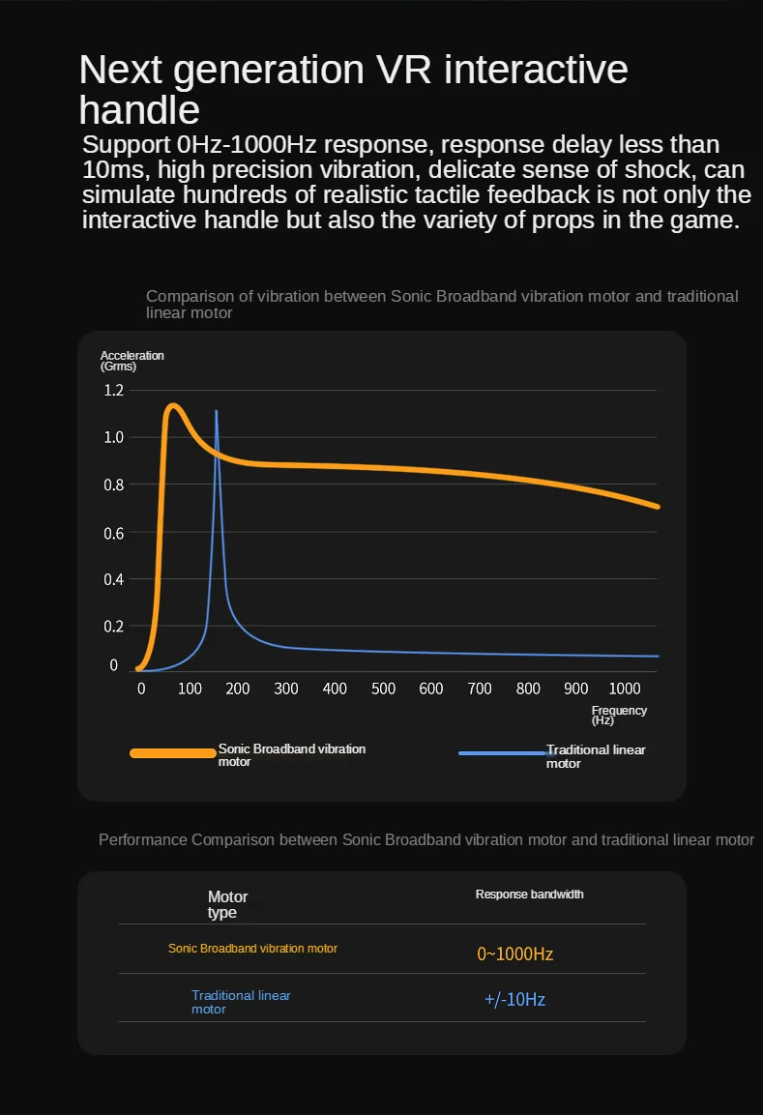Click the 'Frequency (Hz)' axis label
The height and width of the screenshot is (1115, 763).
619,715
